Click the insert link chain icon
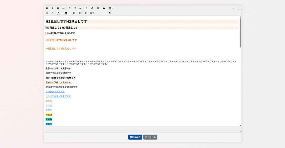This screenshot has width=285, height=148. point(87,8)
